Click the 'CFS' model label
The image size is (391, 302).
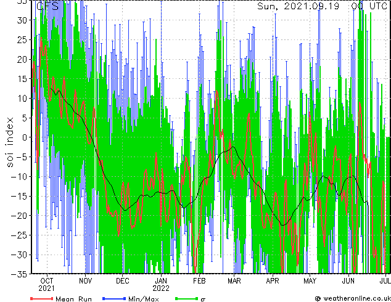point(47,6)
